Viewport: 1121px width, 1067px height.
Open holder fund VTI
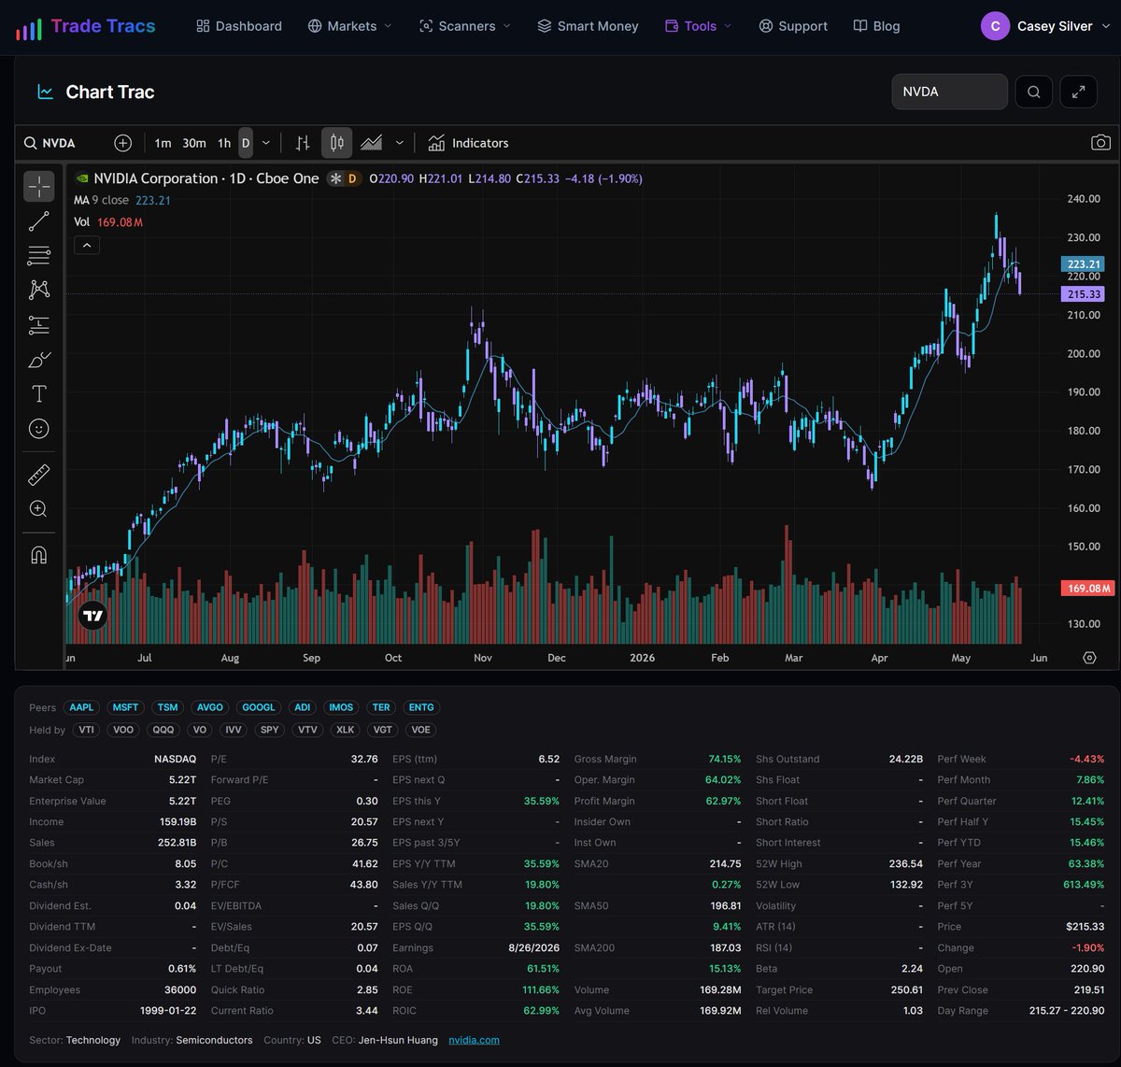[x=86, y=730]
